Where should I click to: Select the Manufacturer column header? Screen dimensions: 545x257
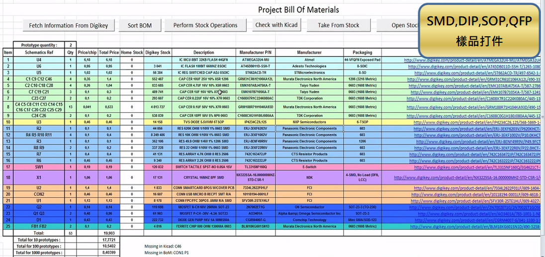pos(309,52)
